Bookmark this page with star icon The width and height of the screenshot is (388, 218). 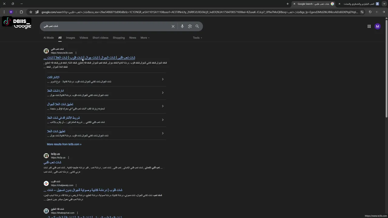coord(31,12)
